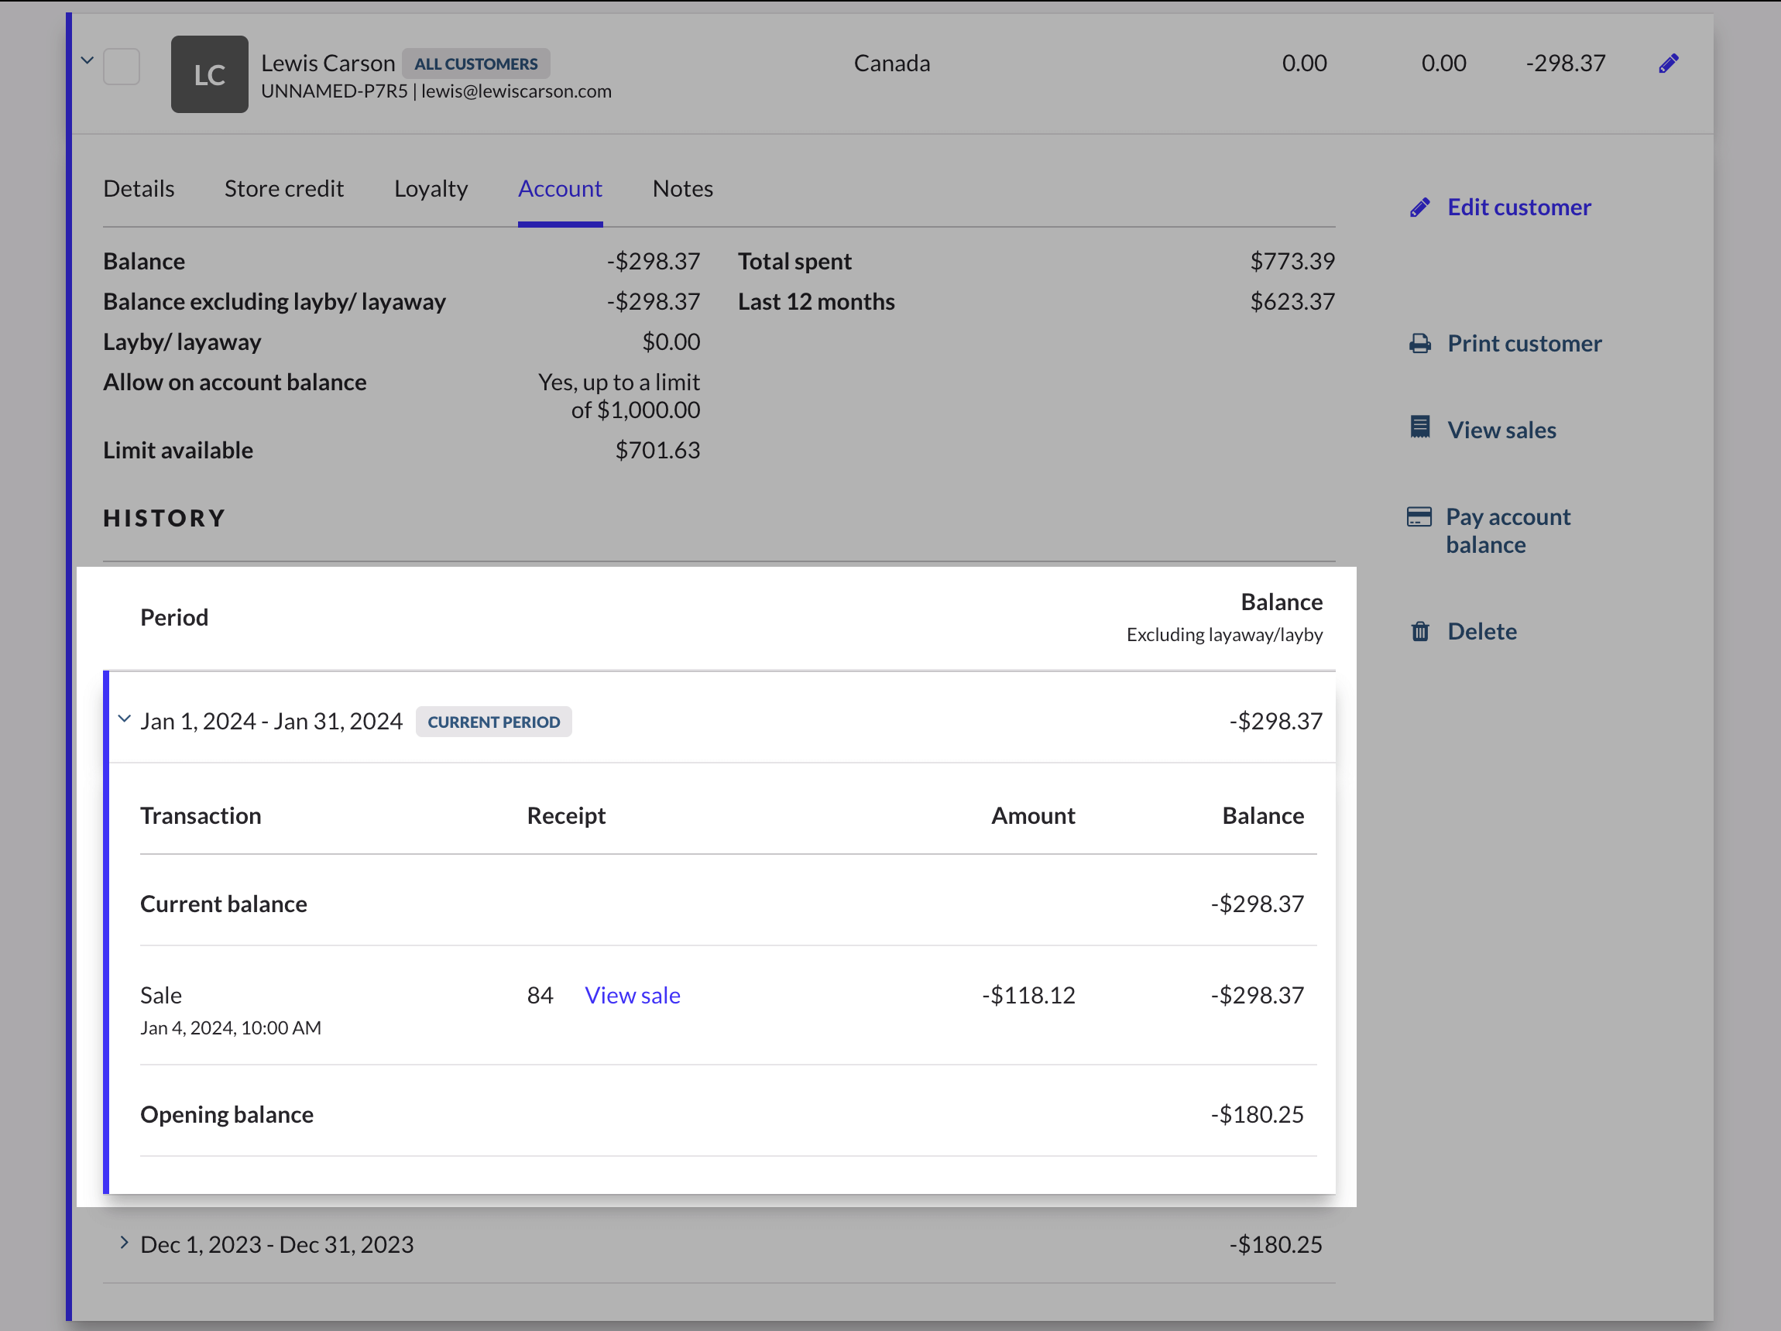This screenshot has height=1331, width=1781.
Task: Switch to the Loyalty tab
Action: [431, 188]
